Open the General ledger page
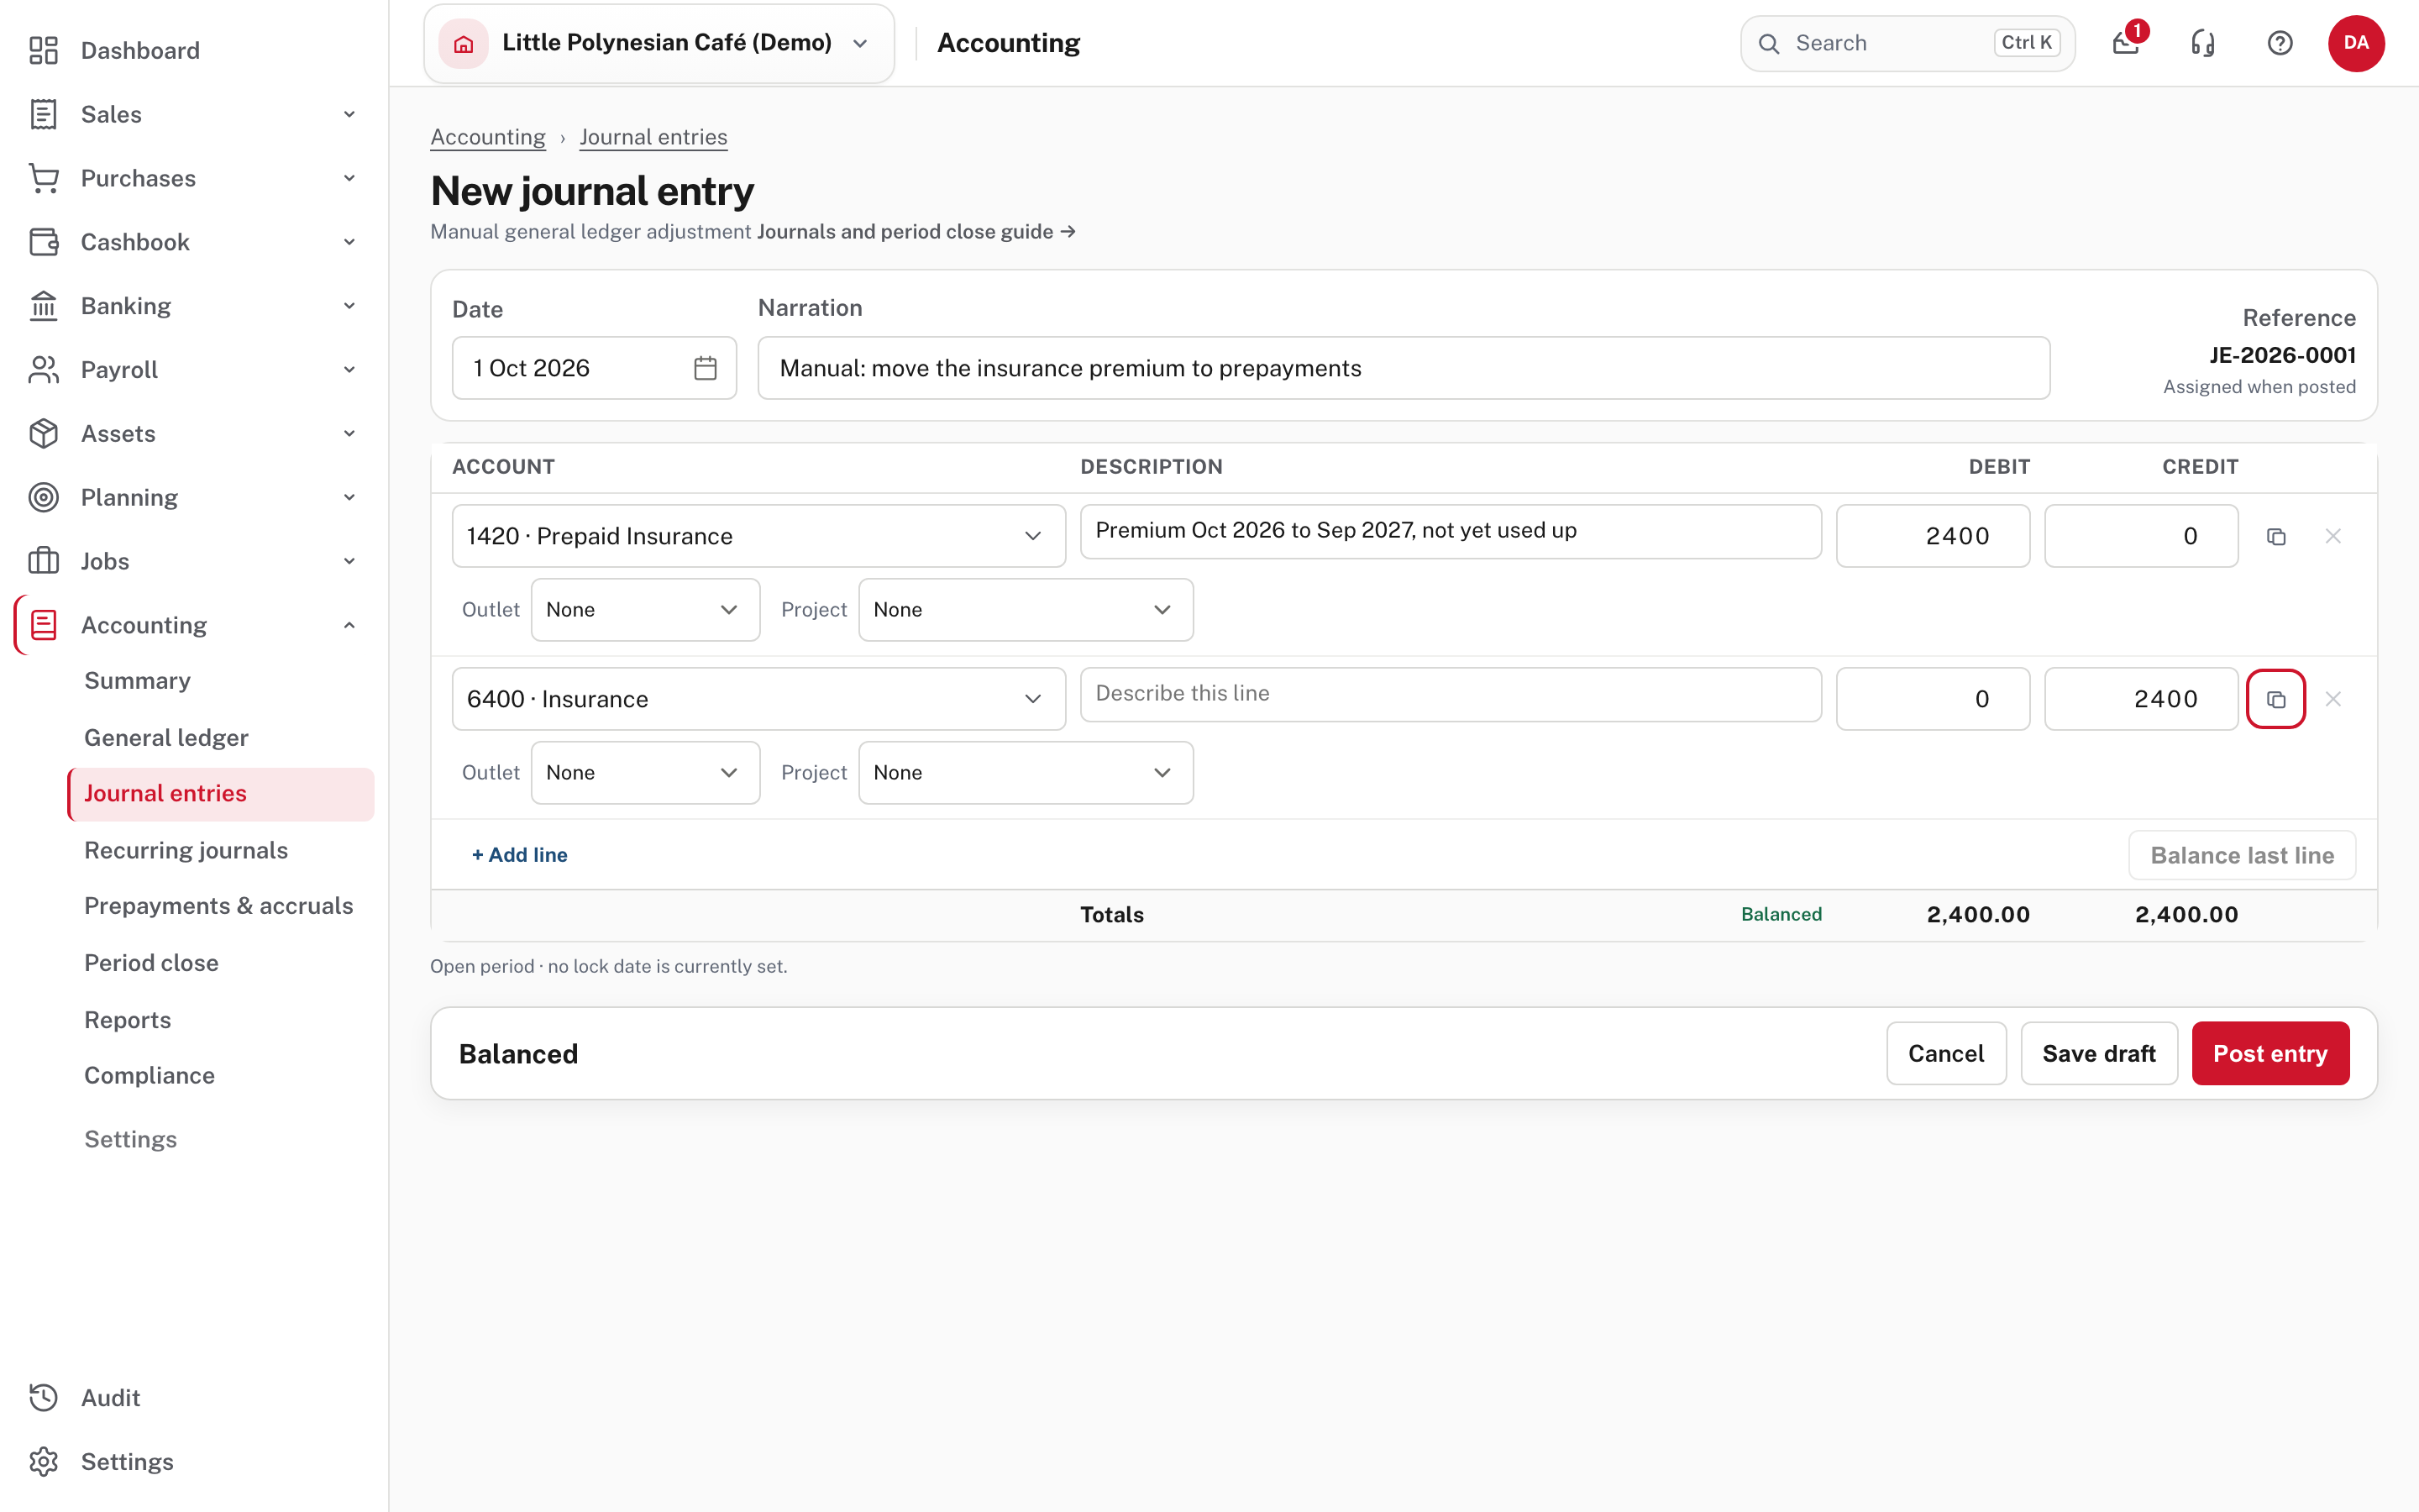The height and width of the screenshot is (1512, 2419). 166,738
